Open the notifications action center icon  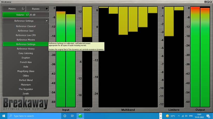tap(208, 116)
